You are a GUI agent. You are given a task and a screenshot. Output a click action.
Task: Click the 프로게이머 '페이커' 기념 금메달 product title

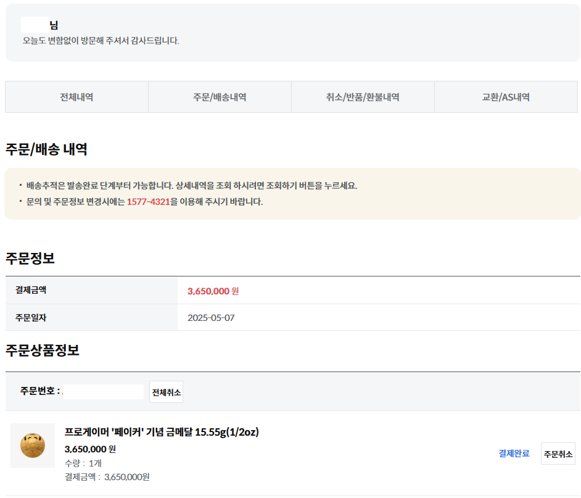(x=162, y=432)
